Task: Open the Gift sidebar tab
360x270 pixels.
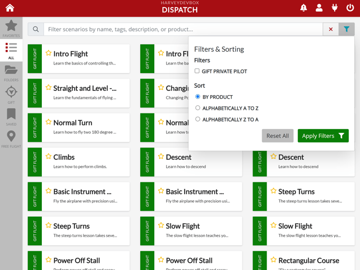Action: coord(11,95)
